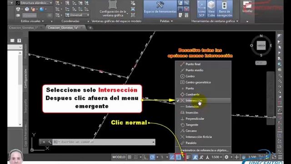Click the ViewCube top face
The image size is (291, 164).
(x=261, y=46)
